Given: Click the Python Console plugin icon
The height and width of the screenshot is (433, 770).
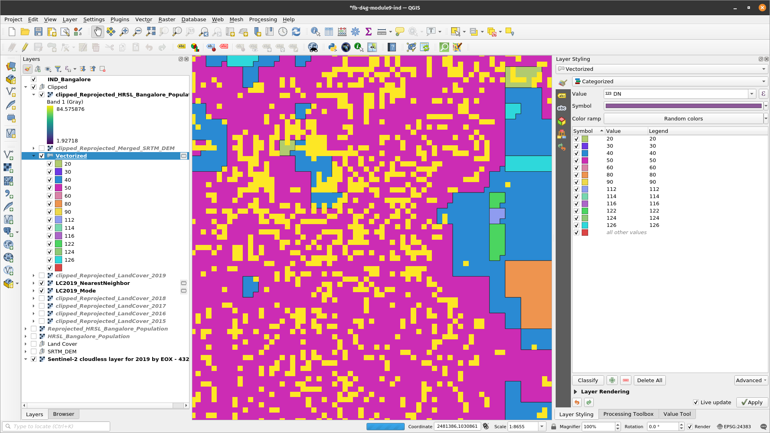Looking at the screenshot, I should point(332,47).
